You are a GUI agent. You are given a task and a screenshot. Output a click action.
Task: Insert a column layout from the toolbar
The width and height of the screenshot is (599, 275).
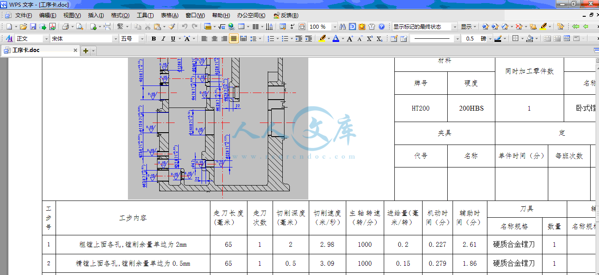(255, 26)
